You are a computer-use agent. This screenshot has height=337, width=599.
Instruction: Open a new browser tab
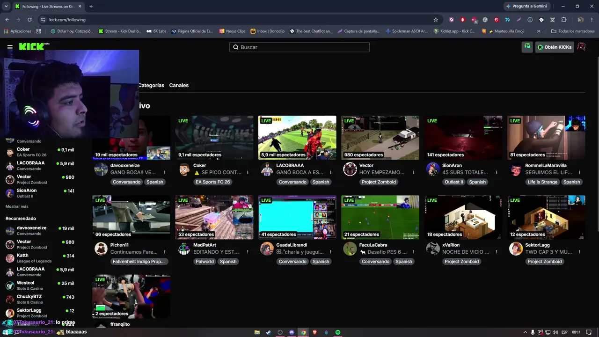point(91,7)
